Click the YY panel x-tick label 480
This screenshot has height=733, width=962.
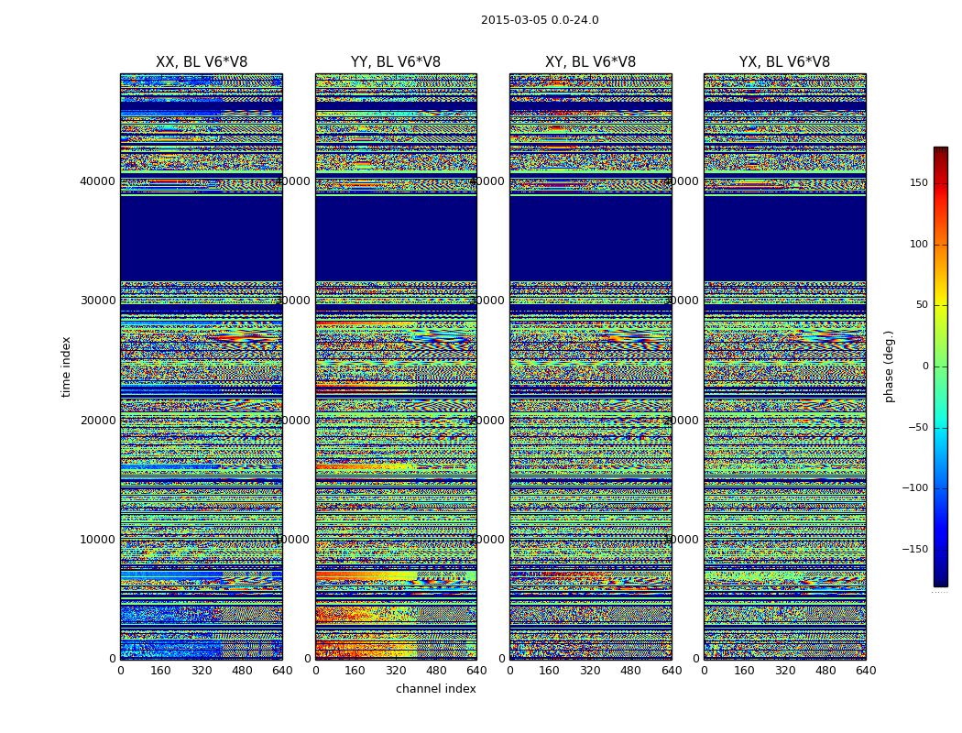(x=436, y=671)
